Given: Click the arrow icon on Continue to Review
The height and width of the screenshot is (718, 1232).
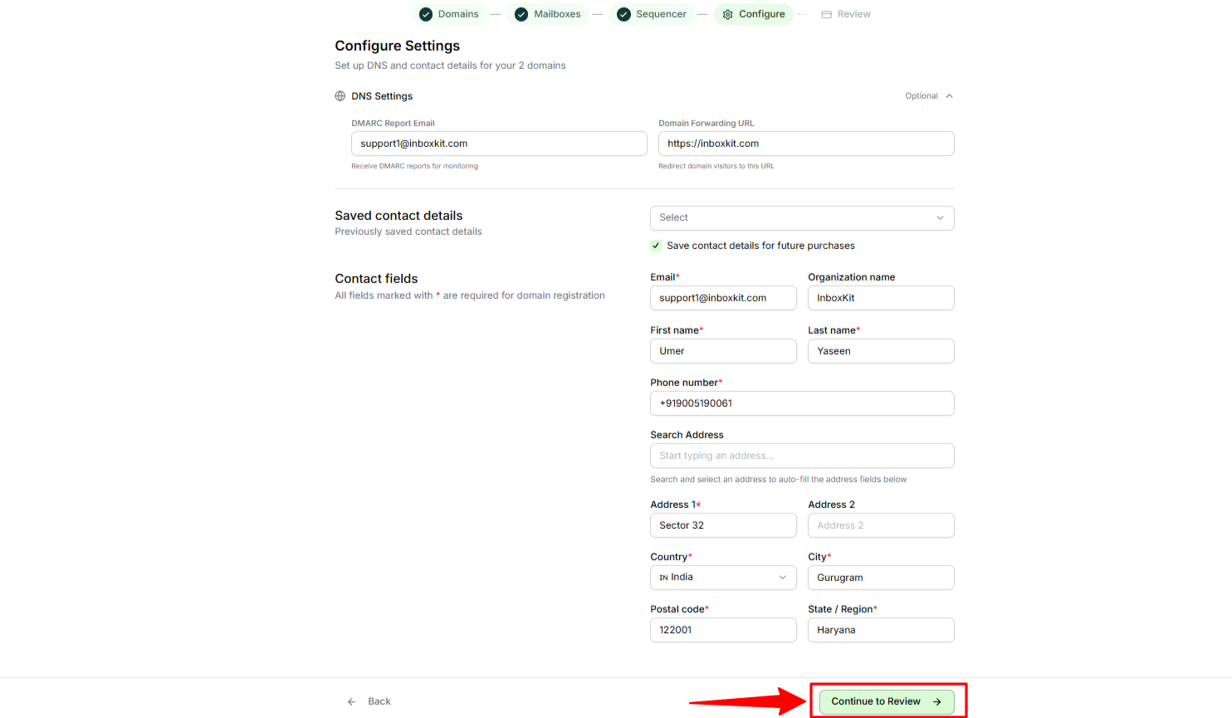Looking at the screenshot, I should [937, 701].
